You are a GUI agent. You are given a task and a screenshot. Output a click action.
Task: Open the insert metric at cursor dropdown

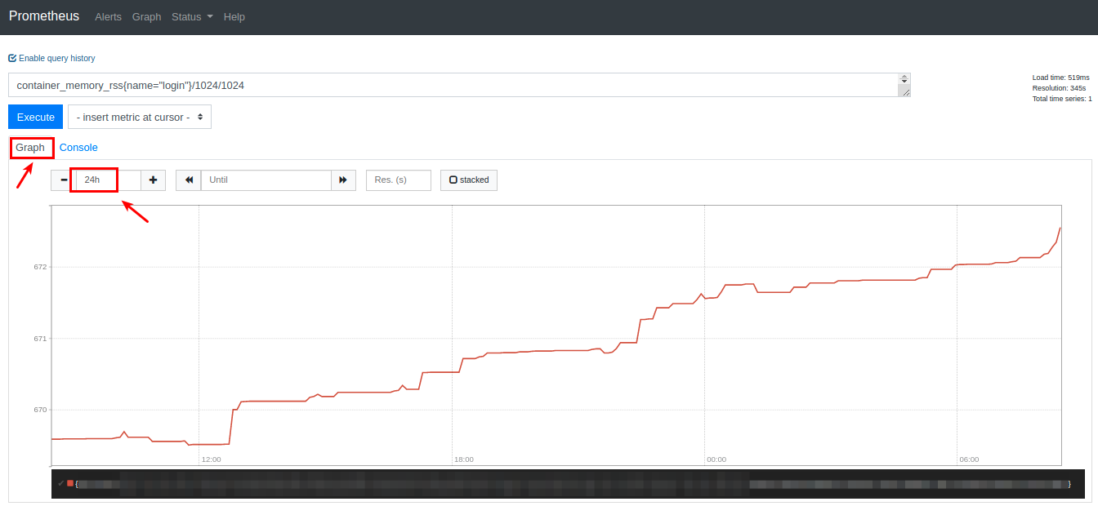139,117
